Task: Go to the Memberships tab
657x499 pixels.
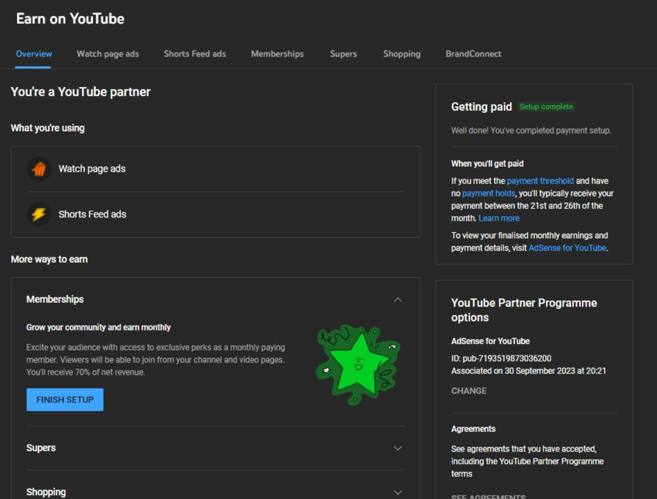Action: coord(277,54)
